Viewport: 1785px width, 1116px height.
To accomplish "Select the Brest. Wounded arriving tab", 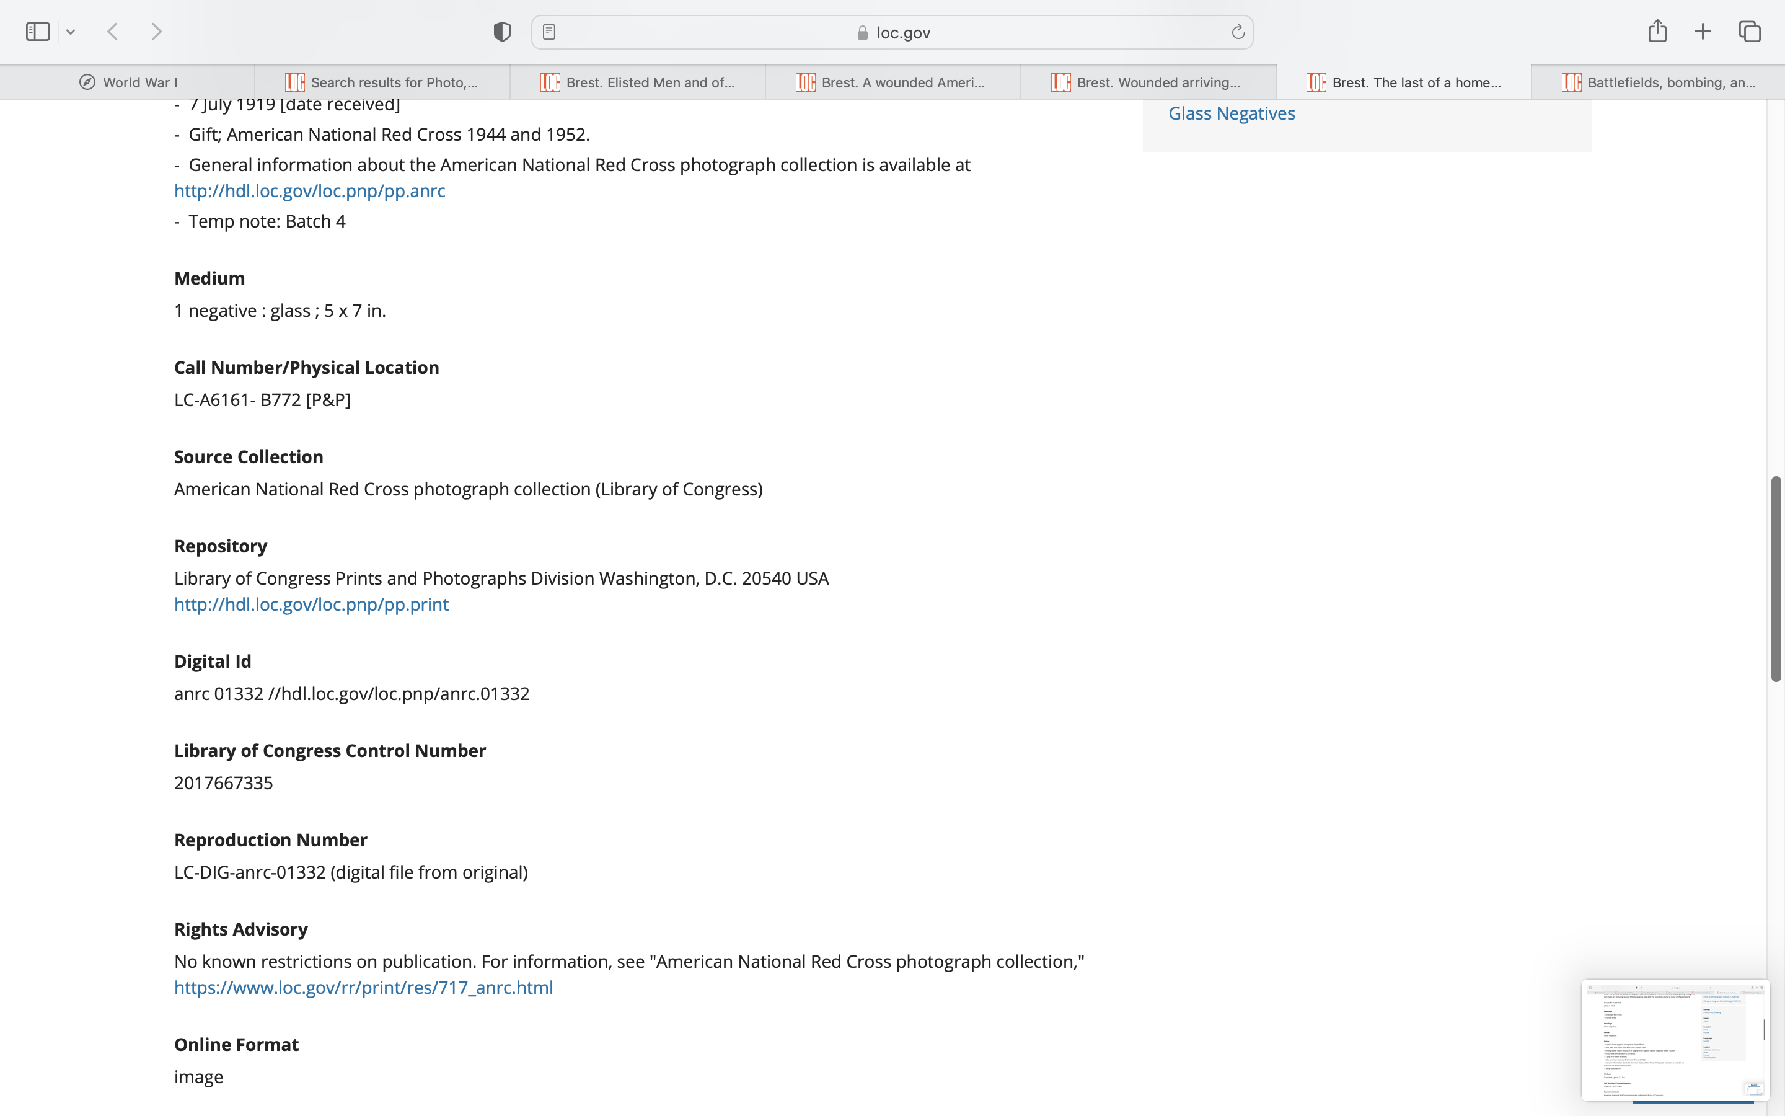I will coord(1148,82).
